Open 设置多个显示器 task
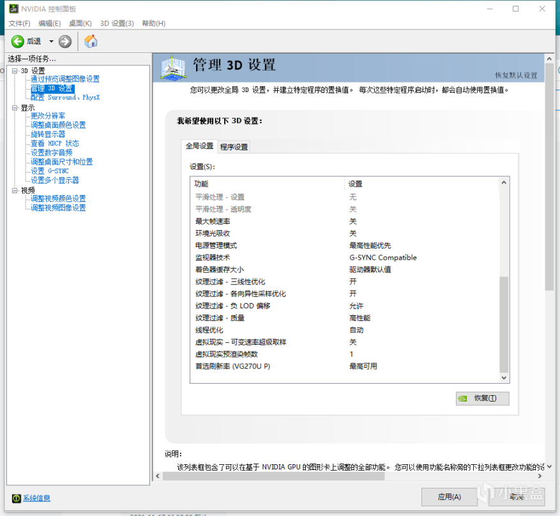 point(55,180)
